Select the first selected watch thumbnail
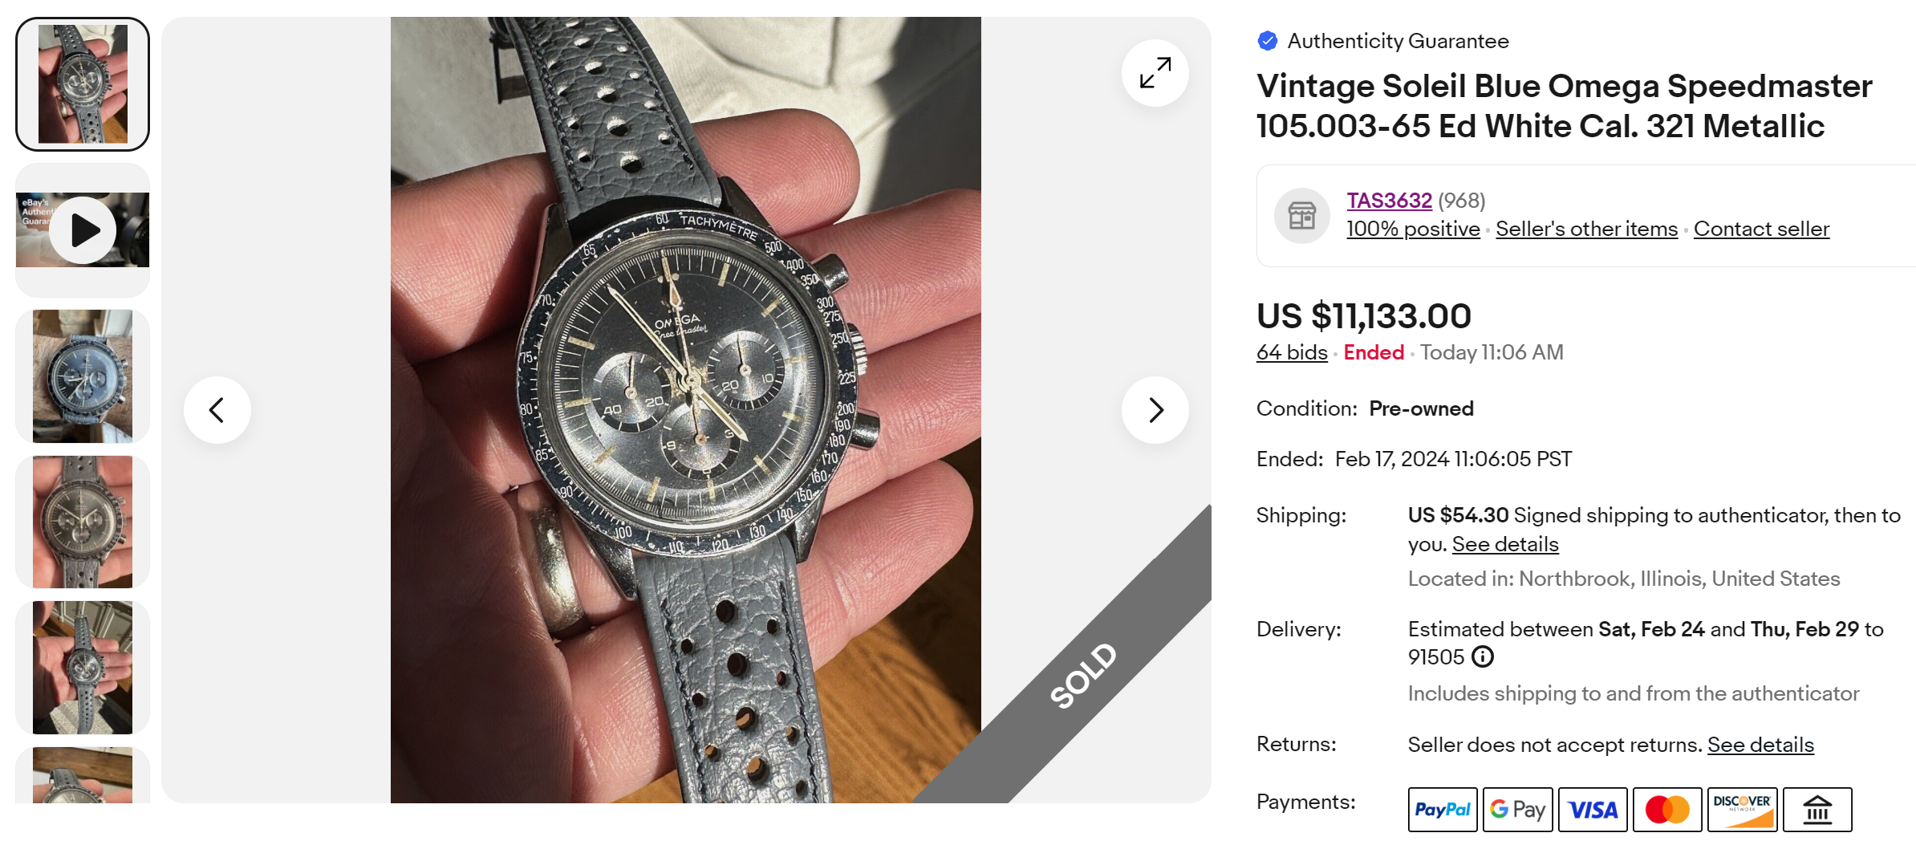Viewport: 1916px width, 841px height. 83,84
